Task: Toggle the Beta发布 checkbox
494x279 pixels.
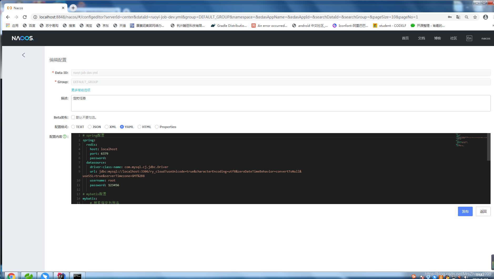Action: coord(73,117)
